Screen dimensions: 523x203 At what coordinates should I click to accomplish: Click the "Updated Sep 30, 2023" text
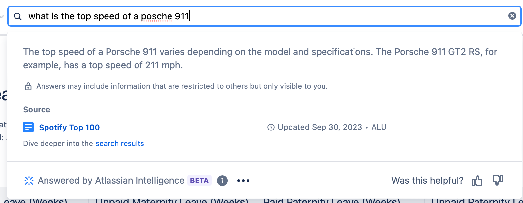(x=320, y=127)
